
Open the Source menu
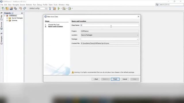click(22, 5)
